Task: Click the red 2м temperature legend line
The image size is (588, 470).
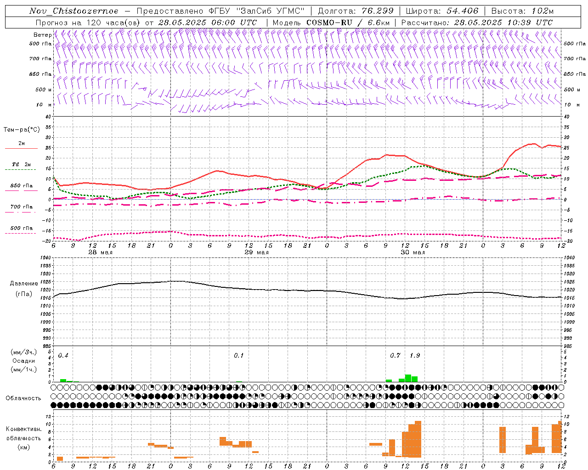Action: (x=21, y=148)
